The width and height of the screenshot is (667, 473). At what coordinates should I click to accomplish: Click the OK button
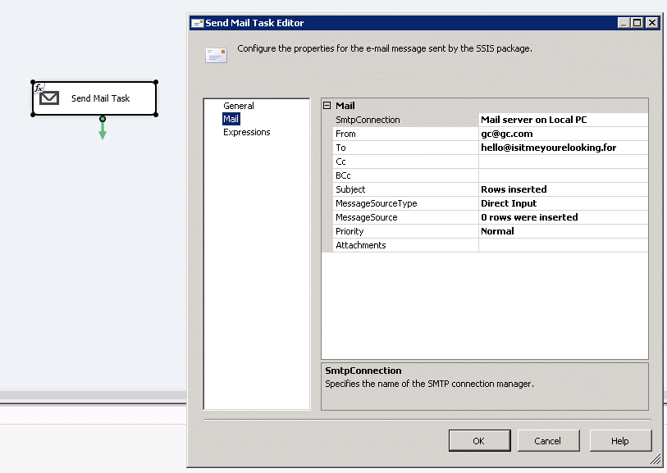click(479, 441)
